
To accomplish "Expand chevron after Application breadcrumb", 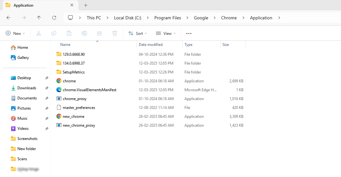I will click(x=279, y=18).
